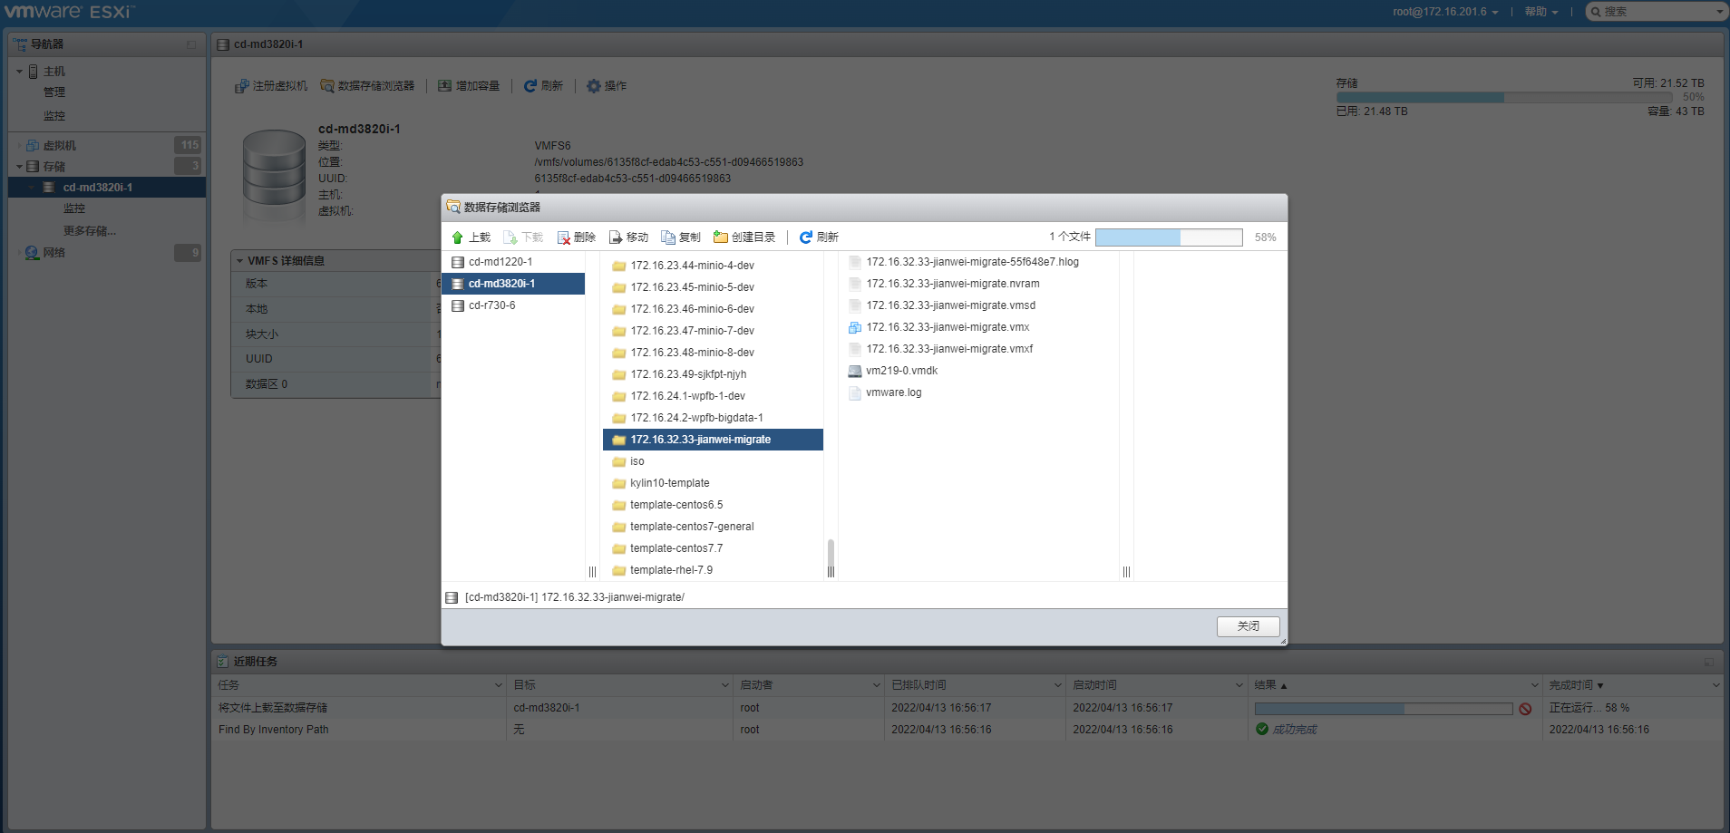Image resolution: width=1730 pixels, height=833 pixels.
Task: Click the Move (移动) toolbar icon
Action: 616,237
